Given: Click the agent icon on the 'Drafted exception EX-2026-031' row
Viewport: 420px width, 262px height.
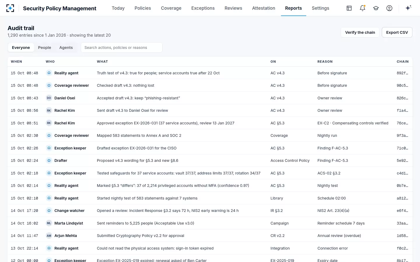Looking at the screenshot, I should pyautogui.click(x=49, y=148).
